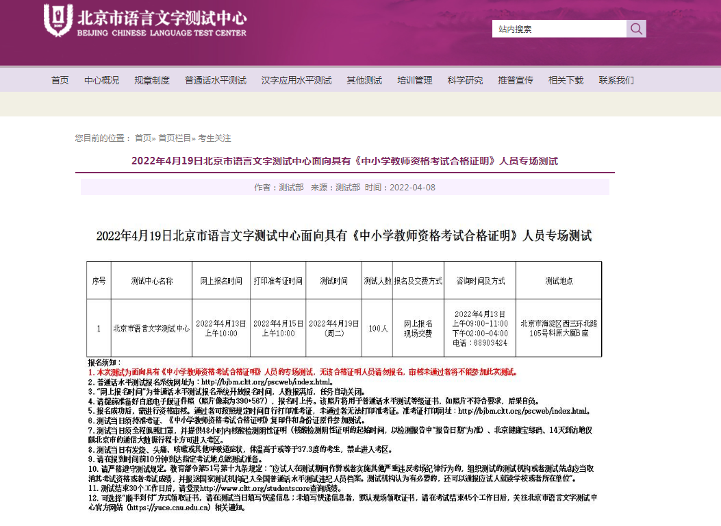Click the 首页栏目 breadcrumb link
The height and width of the screenshot is (526, 721).
point(175,138)
